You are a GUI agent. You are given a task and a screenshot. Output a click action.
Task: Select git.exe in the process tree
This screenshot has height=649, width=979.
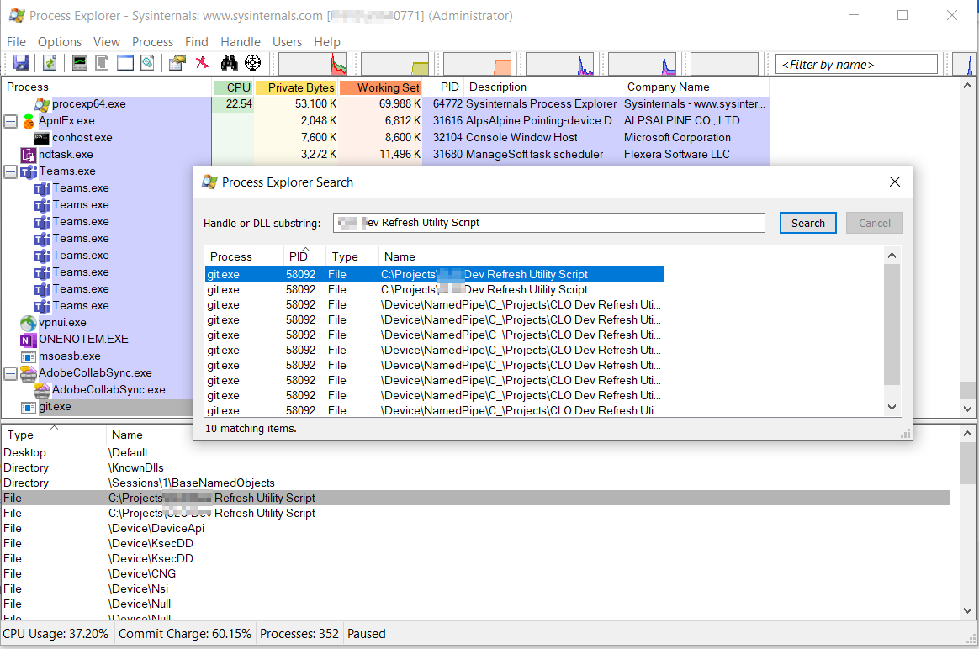pyautogui.click(x=55, y=407)
